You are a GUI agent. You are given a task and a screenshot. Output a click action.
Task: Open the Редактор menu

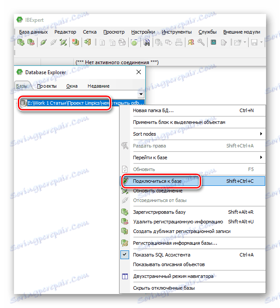pos(65,32)
